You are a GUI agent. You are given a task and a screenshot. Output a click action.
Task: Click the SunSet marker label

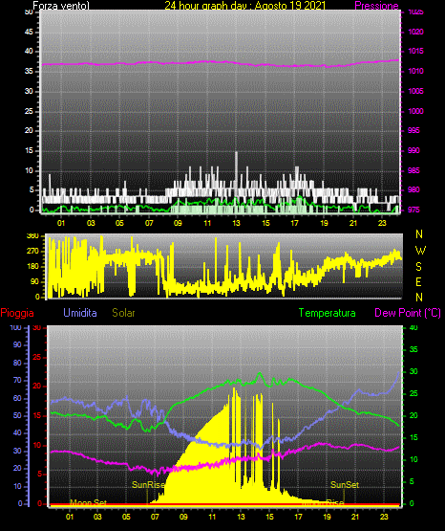tap(345, 485)
